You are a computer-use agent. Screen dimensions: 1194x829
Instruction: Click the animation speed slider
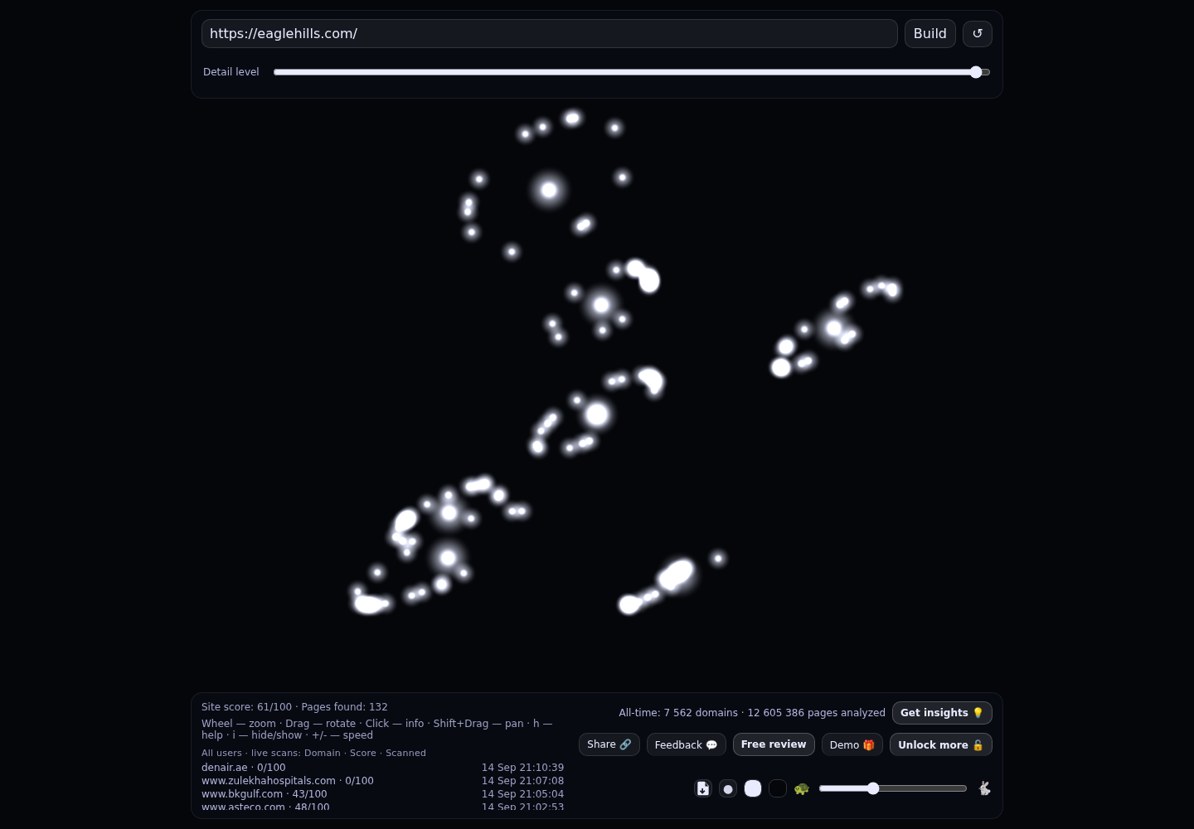(x=893, y=788)
